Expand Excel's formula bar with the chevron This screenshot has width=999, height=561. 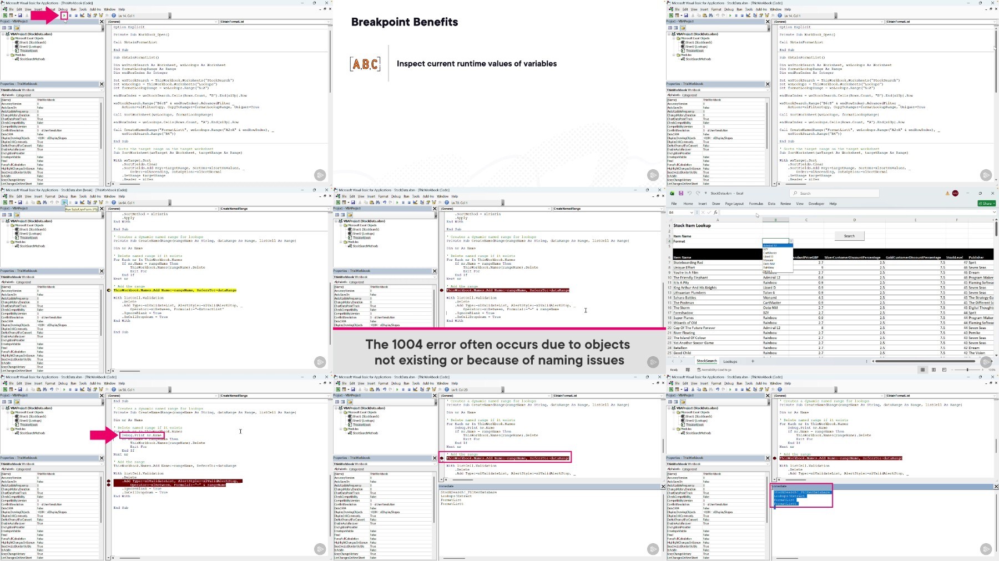(995, 212)
